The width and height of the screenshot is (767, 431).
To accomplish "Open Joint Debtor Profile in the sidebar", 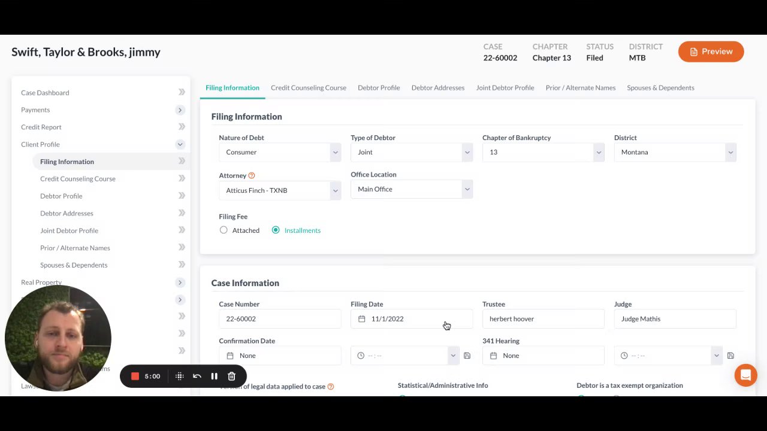I will click(69, 230).
